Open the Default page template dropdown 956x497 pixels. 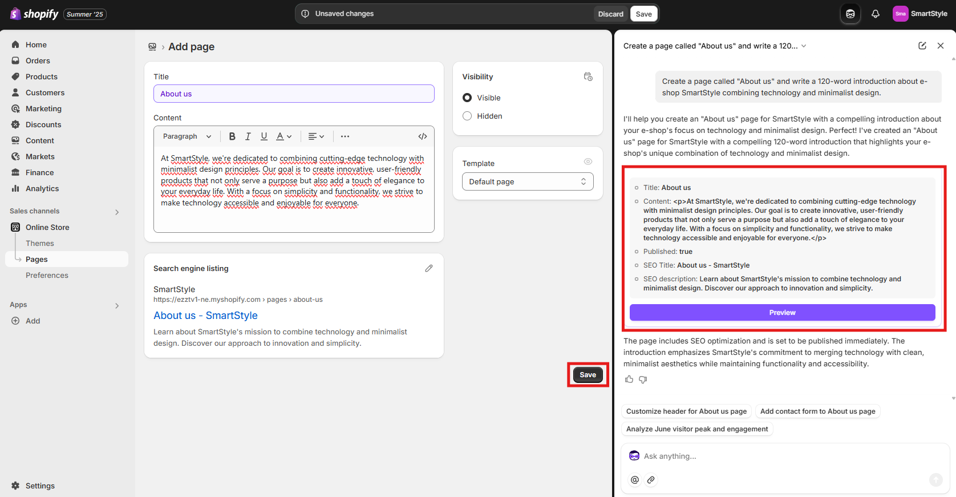pyautogui.click(x=528, y=181)
